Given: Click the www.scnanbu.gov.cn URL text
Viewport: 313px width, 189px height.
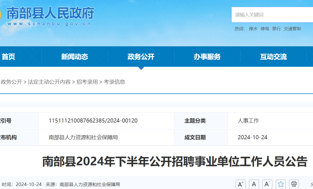Looking at the screenshot, I should tap(49, 24).
